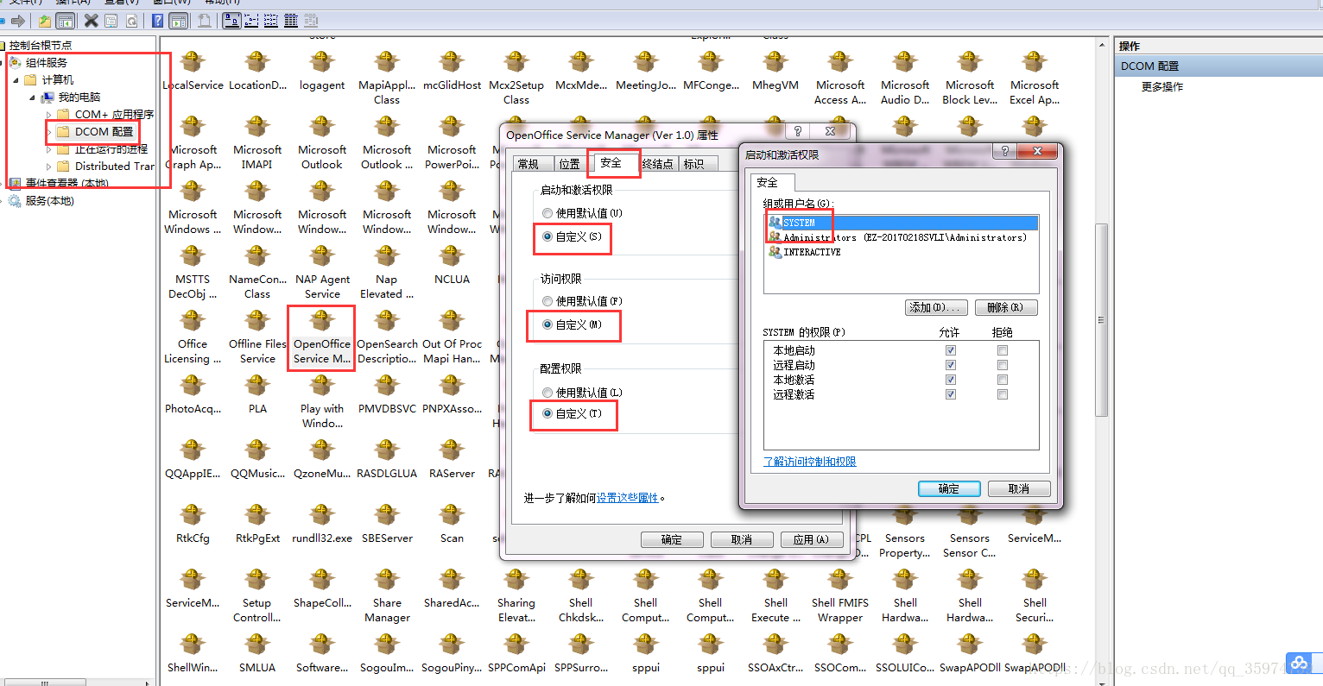Click the toolbar forward arrow

pos(18,21)
